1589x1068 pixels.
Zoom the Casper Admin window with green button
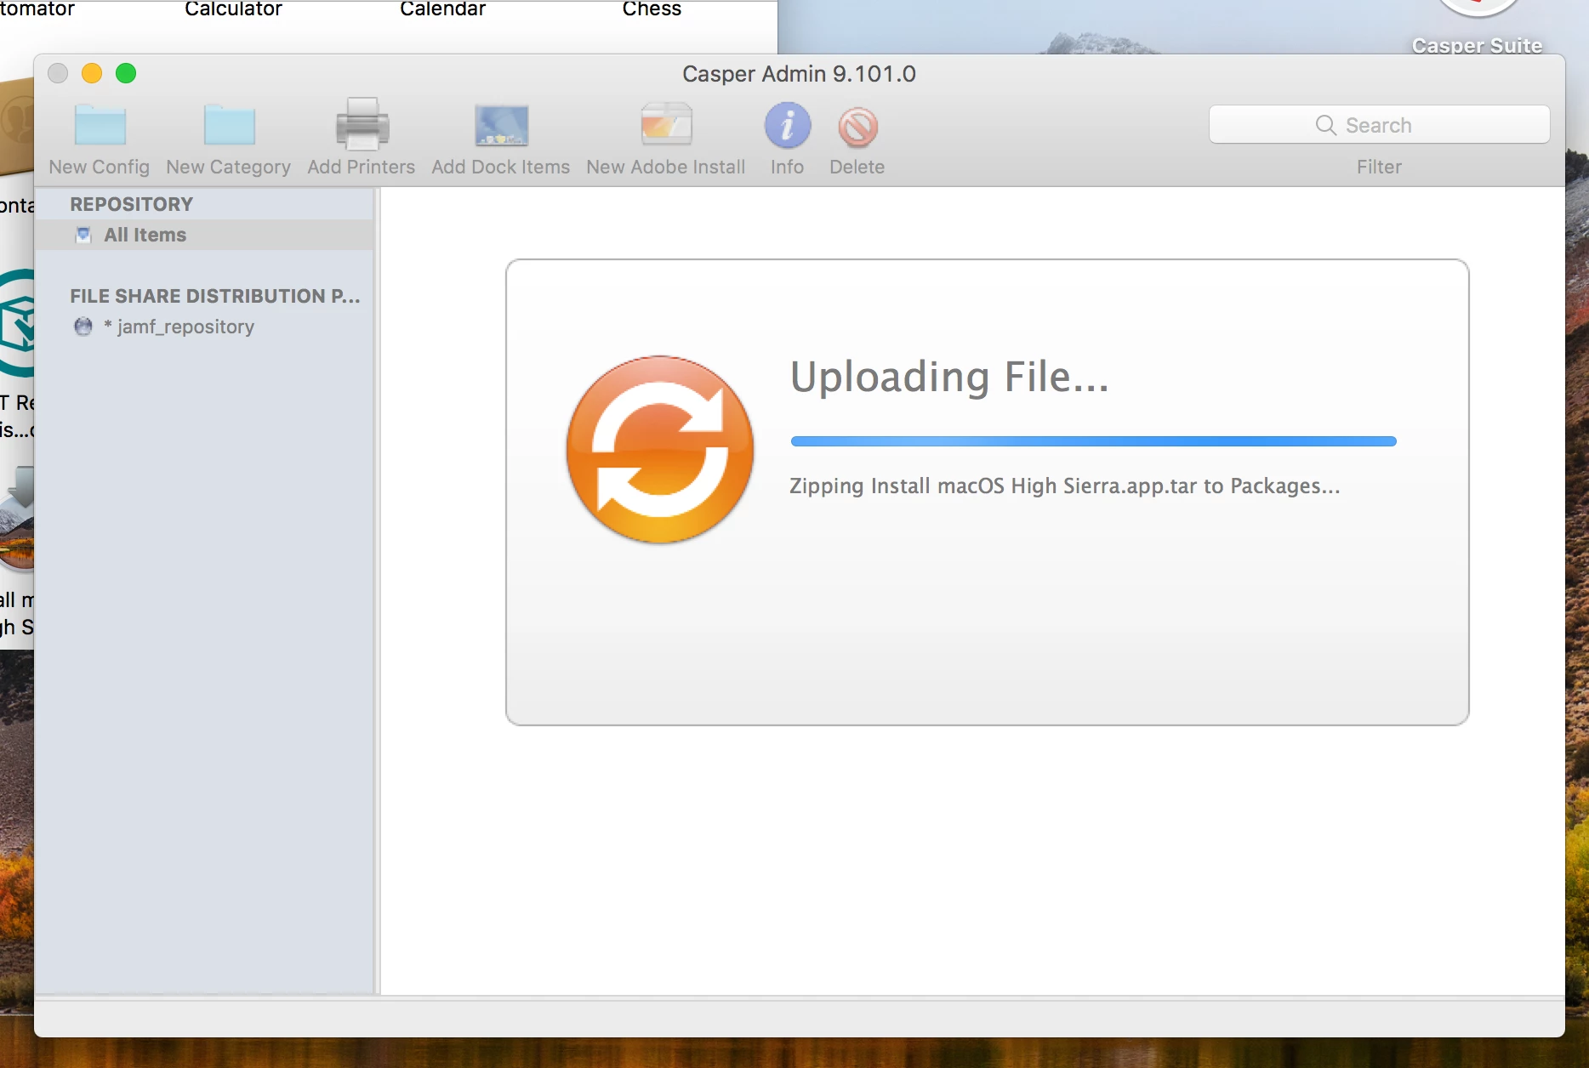coord(126,73)
